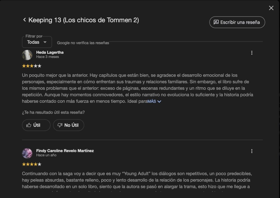280x198 pixels.
Task: Mark Heda's review as Útil
Action: pyautogui.click(x=36, y=125)
